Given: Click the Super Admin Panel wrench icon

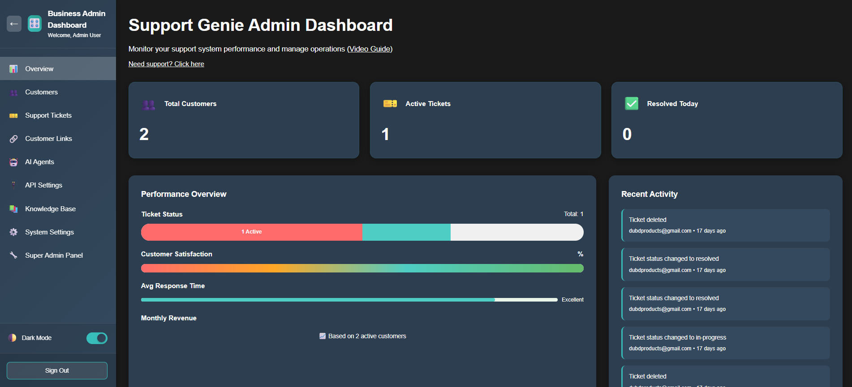Looking at the screenshot, I should click(x=14, y=255).
